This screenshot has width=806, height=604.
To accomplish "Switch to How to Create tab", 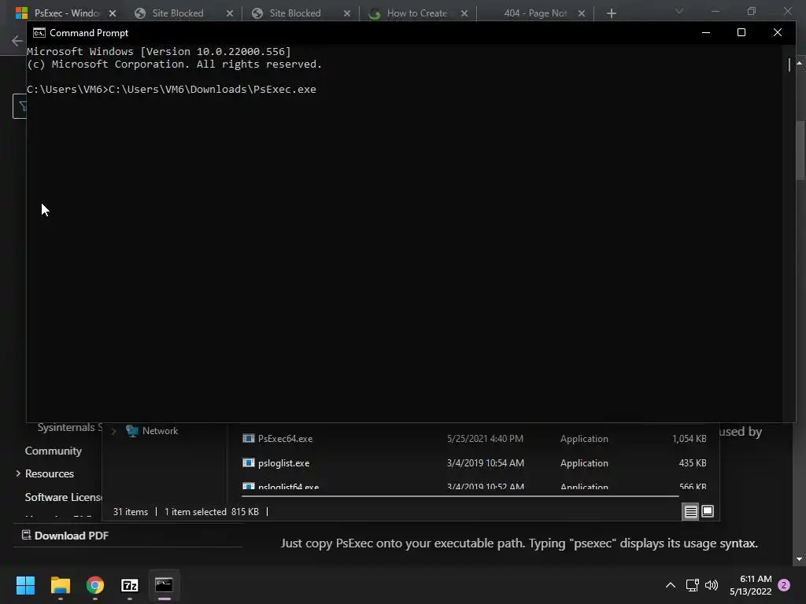I will pos(416,13).
